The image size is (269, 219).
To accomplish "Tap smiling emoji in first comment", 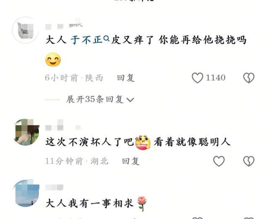I will [53, 60].
